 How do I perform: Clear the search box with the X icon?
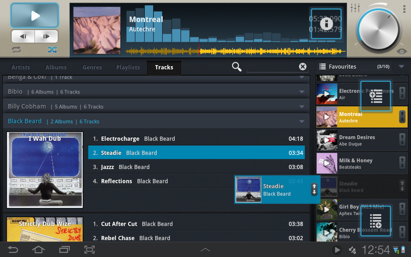click(302, 66)
